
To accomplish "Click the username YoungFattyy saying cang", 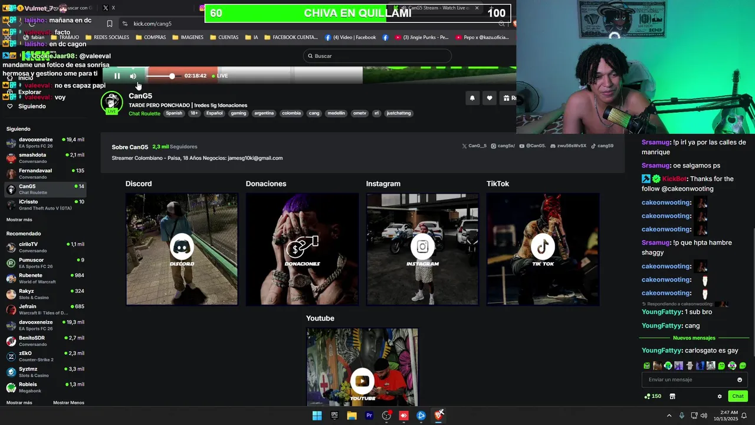I will [x=662, y=326].
